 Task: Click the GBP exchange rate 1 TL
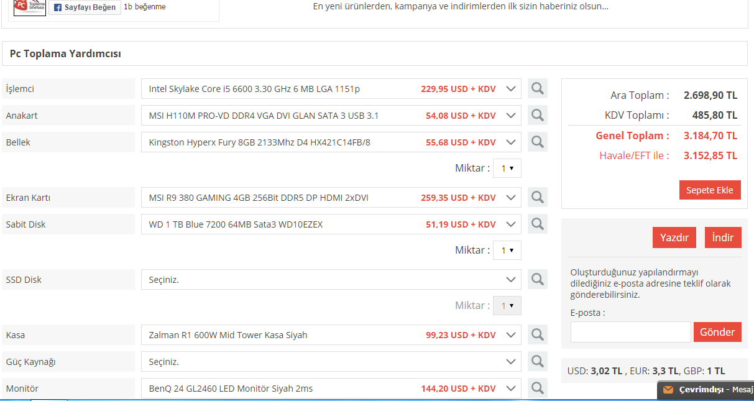pos(715,371)
